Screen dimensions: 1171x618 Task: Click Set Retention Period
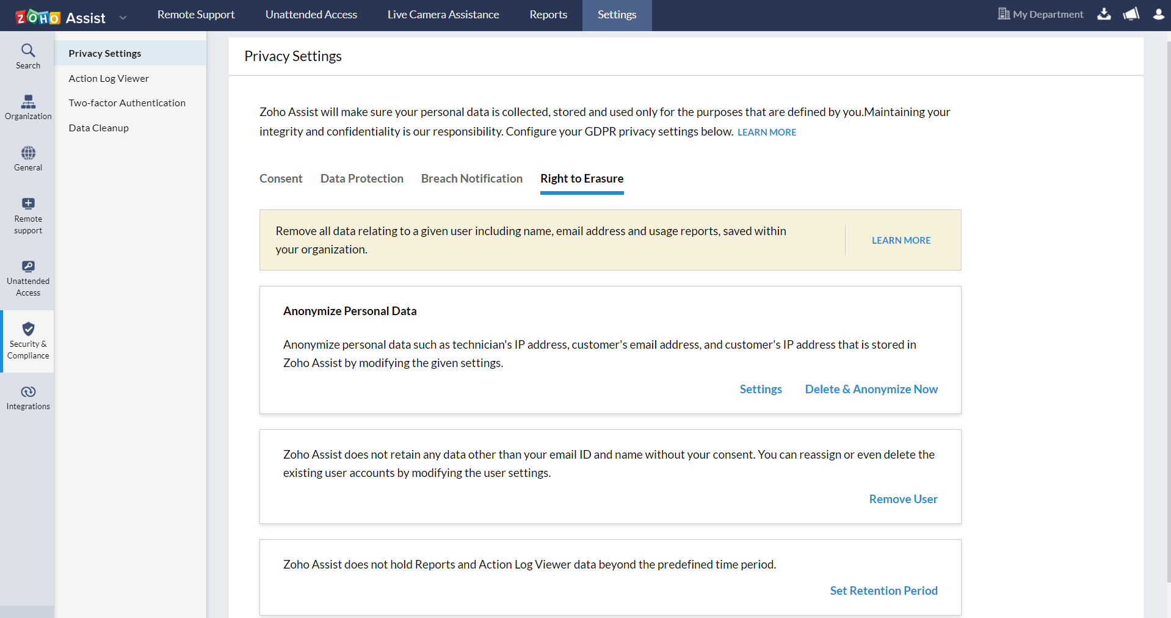tap(883, 591)
